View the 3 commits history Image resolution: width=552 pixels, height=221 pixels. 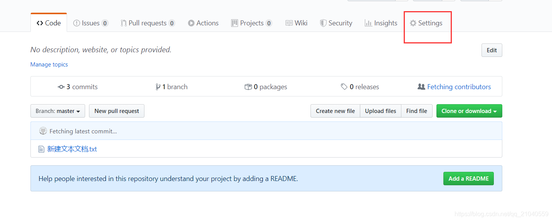78,87
